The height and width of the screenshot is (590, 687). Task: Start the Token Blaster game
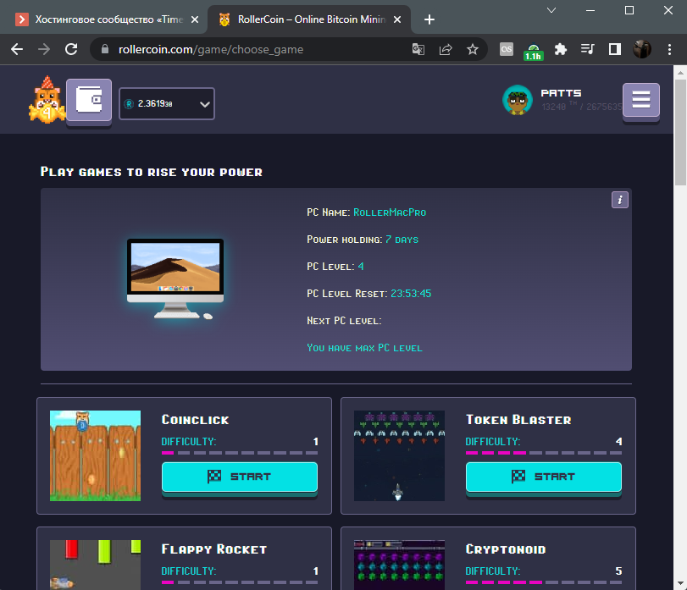coord(543,477)
